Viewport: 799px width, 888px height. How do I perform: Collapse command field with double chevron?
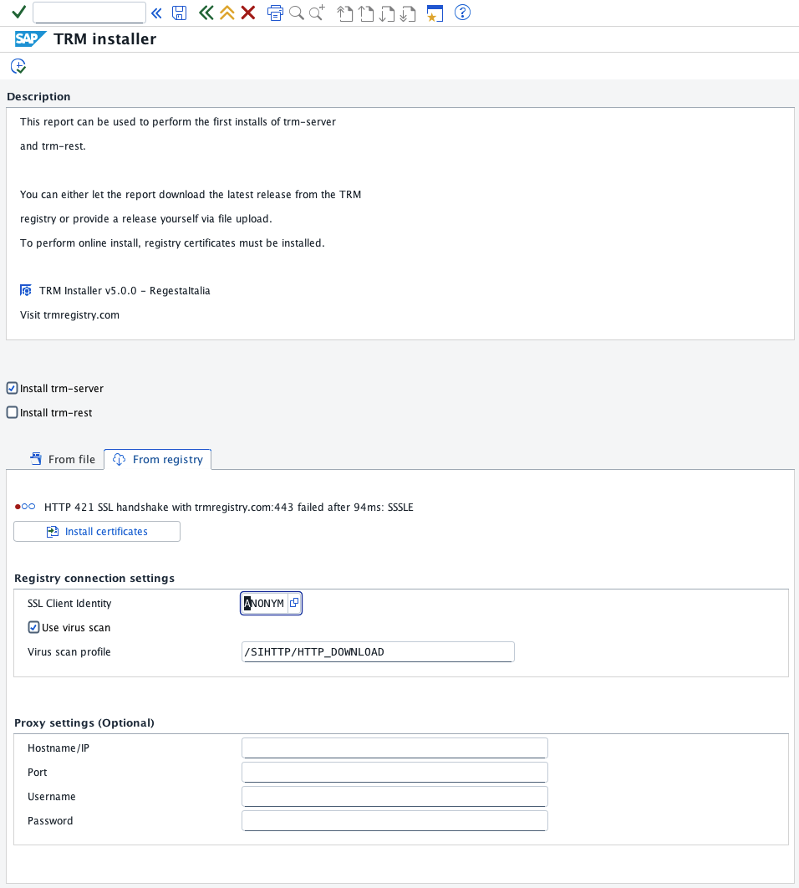coord(157,13)
